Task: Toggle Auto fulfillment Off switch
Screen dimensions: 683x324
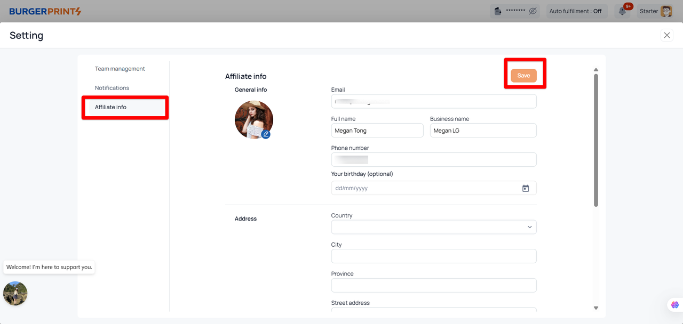Action: click(577, 11)
